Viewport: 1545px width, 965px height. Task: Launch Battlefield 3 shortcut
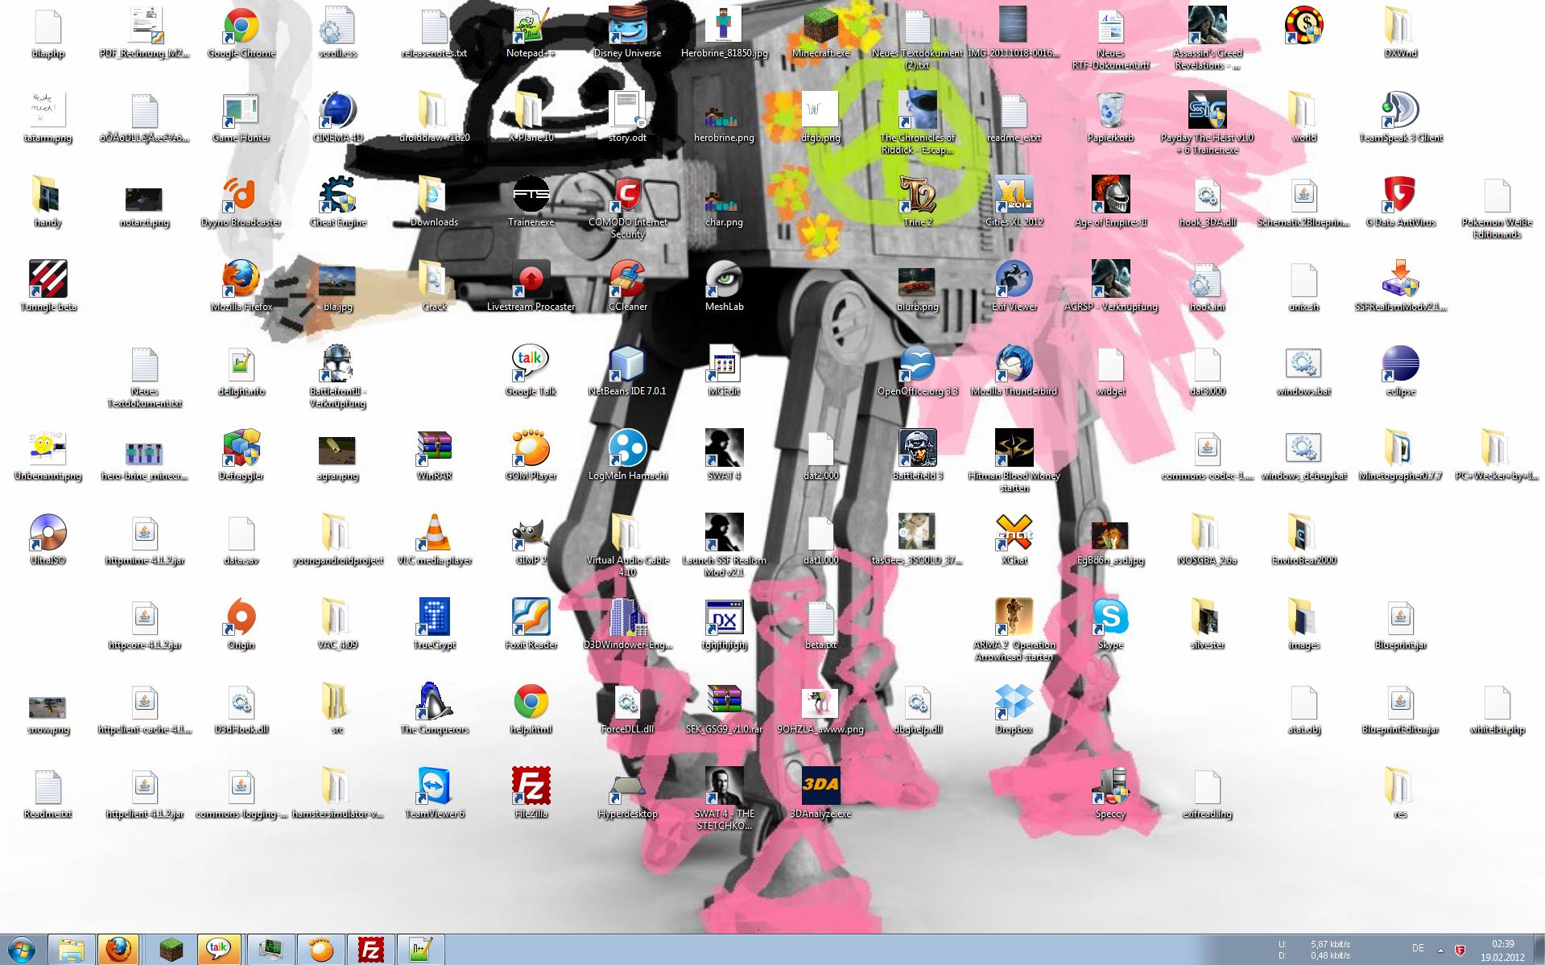[x=917, y=456]
